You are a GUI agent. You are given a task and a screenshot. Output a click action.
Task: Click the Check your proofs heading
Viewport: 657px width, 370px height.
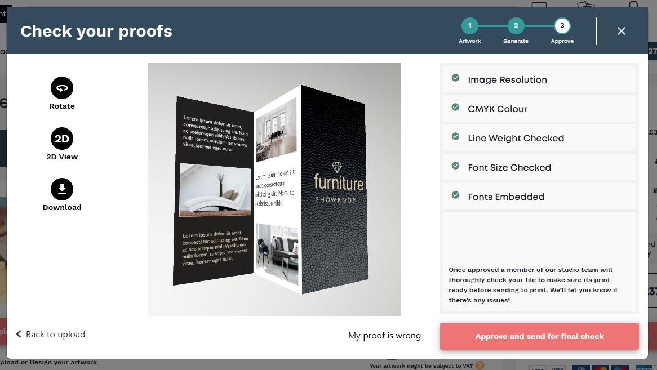point(96,31)
